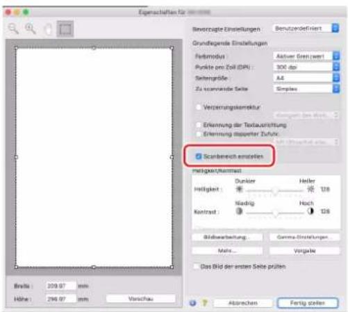Screen dimensions: 348x312
Task: Open the Seitengröße A4 dropdown
Action: [306, 78]
